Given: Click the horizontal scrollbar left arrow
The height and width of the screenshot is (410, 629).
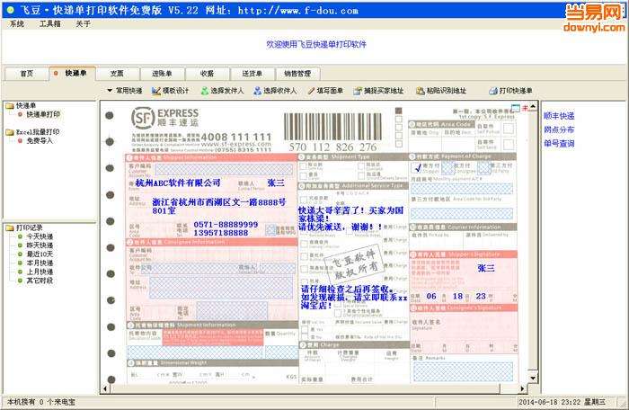Looking at the screenshot, I should tap(105, 388).
